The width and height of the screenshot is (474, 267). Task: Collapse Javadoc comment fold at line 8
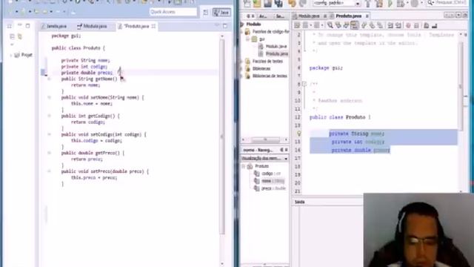tap(304, 84)
